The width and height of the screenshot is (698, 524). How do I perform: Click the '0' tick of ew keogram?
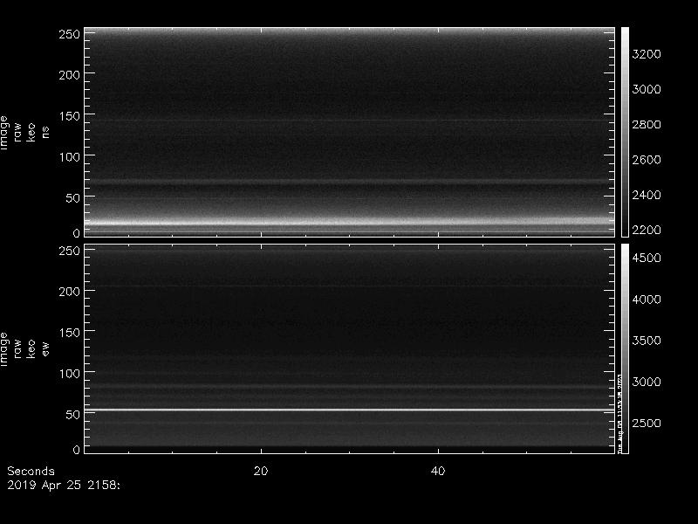(77, 449)
